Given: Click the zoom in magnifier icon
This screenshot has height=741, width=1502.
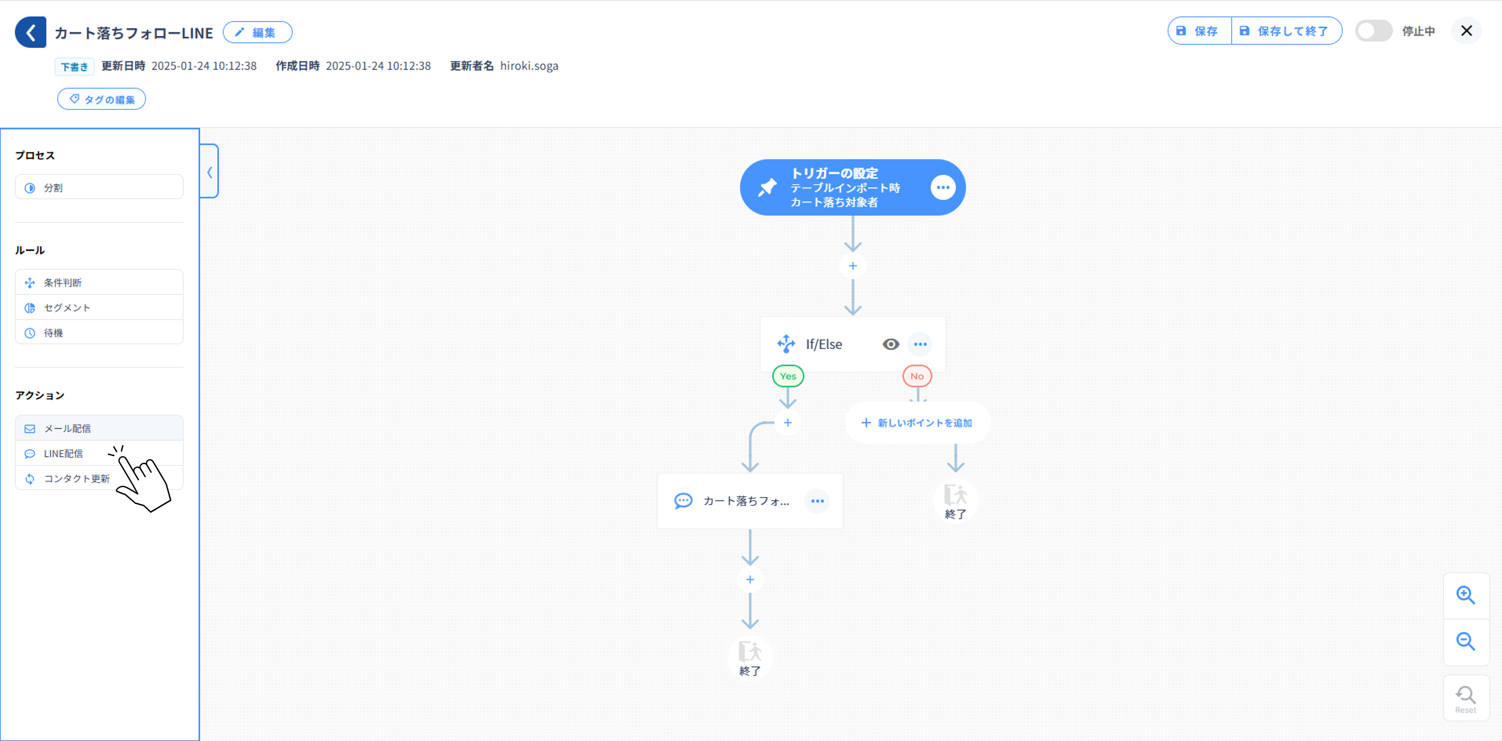Looking at the screenshot, I should pyautogui.click(x=1465, y=595).
